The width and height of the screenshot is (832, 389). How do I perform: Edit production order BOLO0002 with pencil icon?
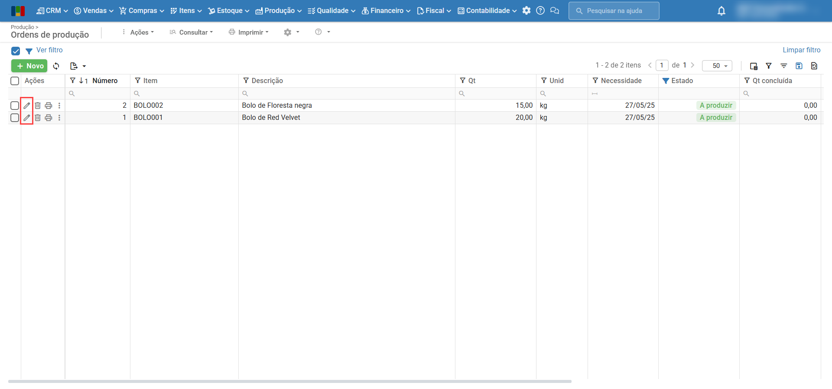(27, 106)
